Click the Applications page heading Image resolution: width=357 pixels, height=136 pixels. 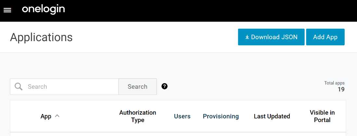point(41,37)
